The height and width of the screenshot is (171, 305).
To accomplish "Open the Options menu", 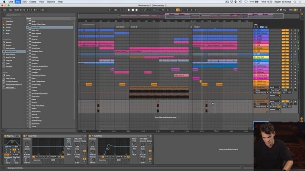I will click(x=51, y=2).
